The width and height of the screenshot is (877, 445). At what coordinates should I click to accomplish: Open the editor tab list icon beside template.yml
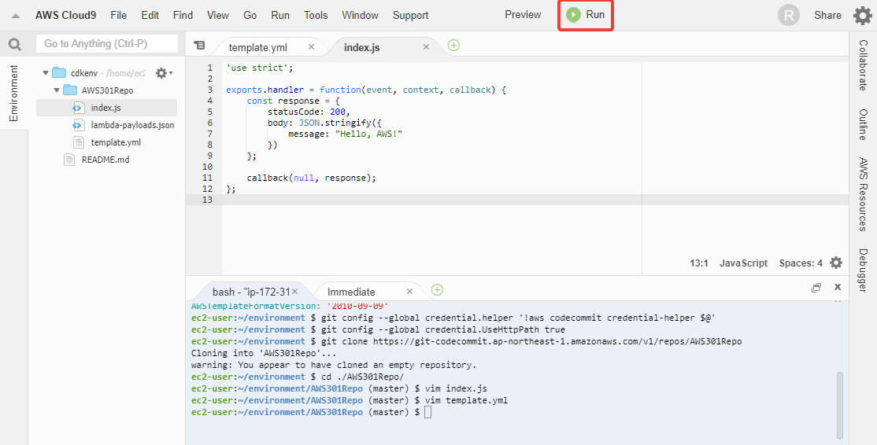[x=199, y=46]
